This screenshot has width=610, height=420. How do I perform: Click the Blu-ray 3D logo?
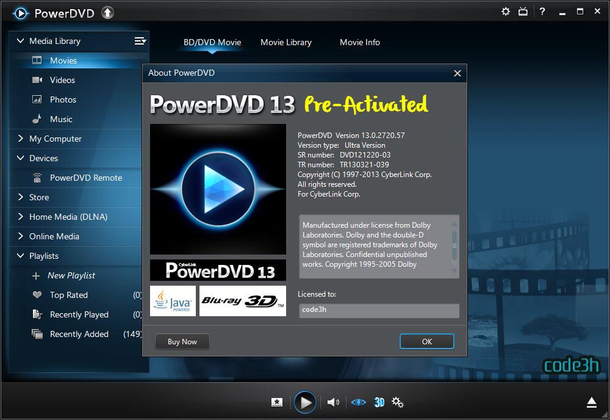(243, 301)
